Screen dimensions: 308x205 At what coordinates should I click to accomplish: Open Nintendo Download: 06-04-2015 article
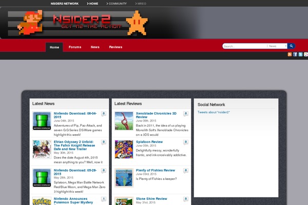tap(75, 115)
